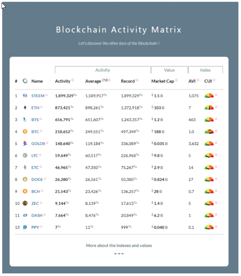
Task: Open the STEEM blockchain link
Action: (38, 96)
